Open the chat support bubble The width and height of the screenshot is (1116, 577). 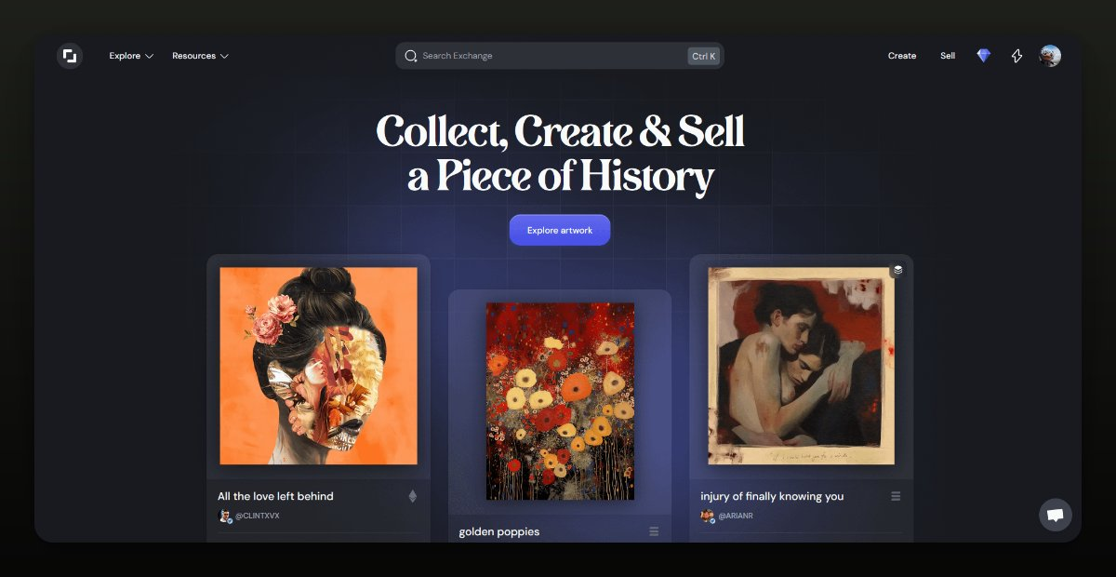(x=1055, y=515)
